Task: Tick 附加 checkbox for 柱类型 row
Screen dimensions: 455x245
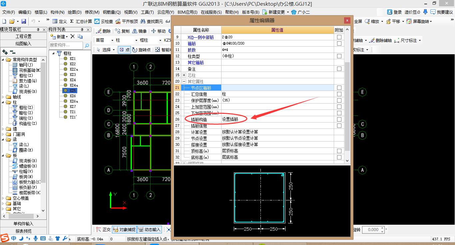Action: [x=339, y=56]
